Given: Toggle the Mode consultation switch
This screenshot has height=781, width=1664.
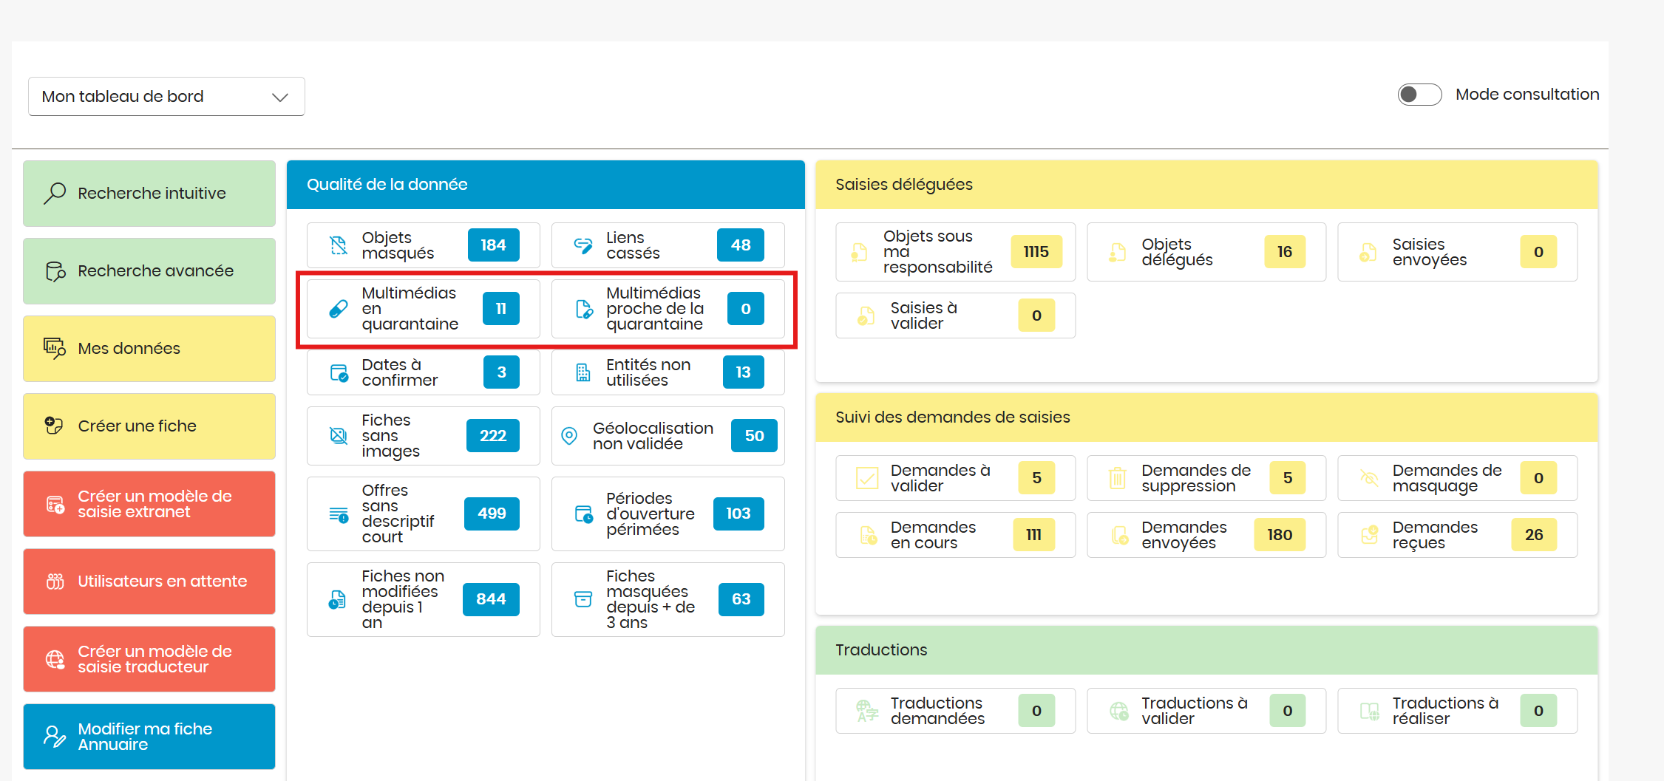Looking at the screenshot, I should (x=1419, y=95).
